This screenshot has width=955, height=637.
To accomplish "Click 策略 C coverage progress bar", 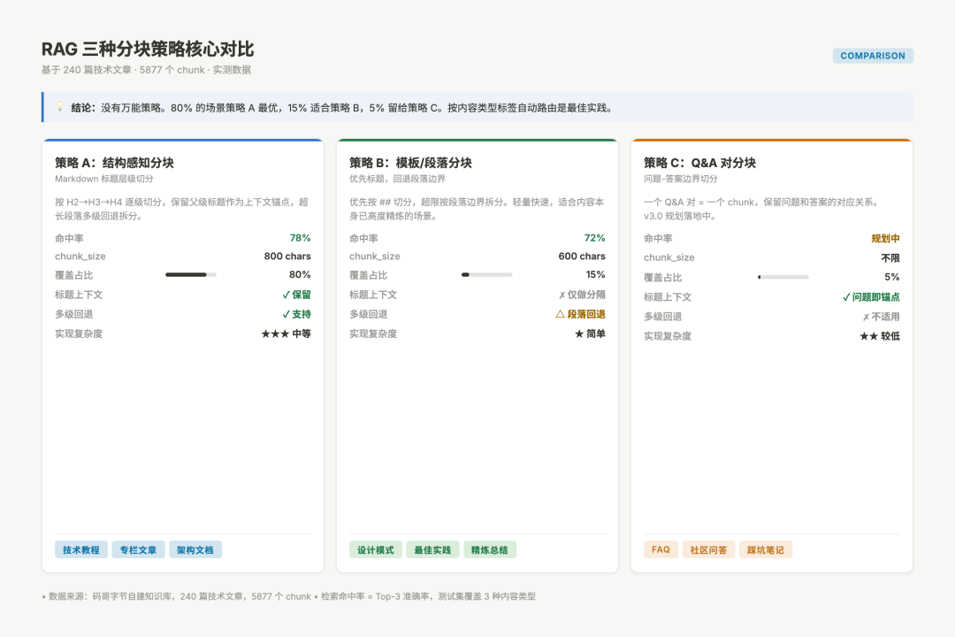I will point(783,277).
